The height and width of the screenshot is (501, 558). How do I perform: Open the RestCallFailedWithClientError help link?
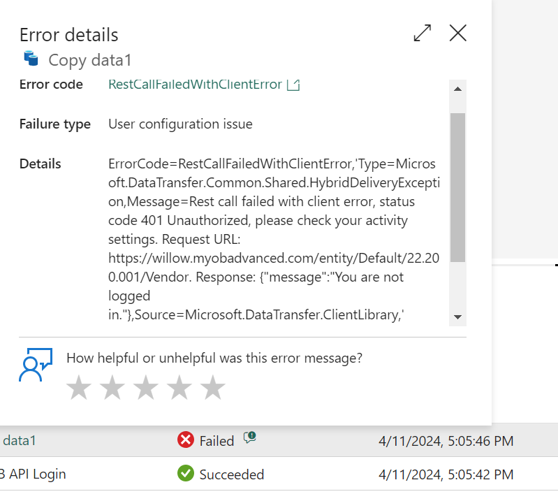pos(195,85)
